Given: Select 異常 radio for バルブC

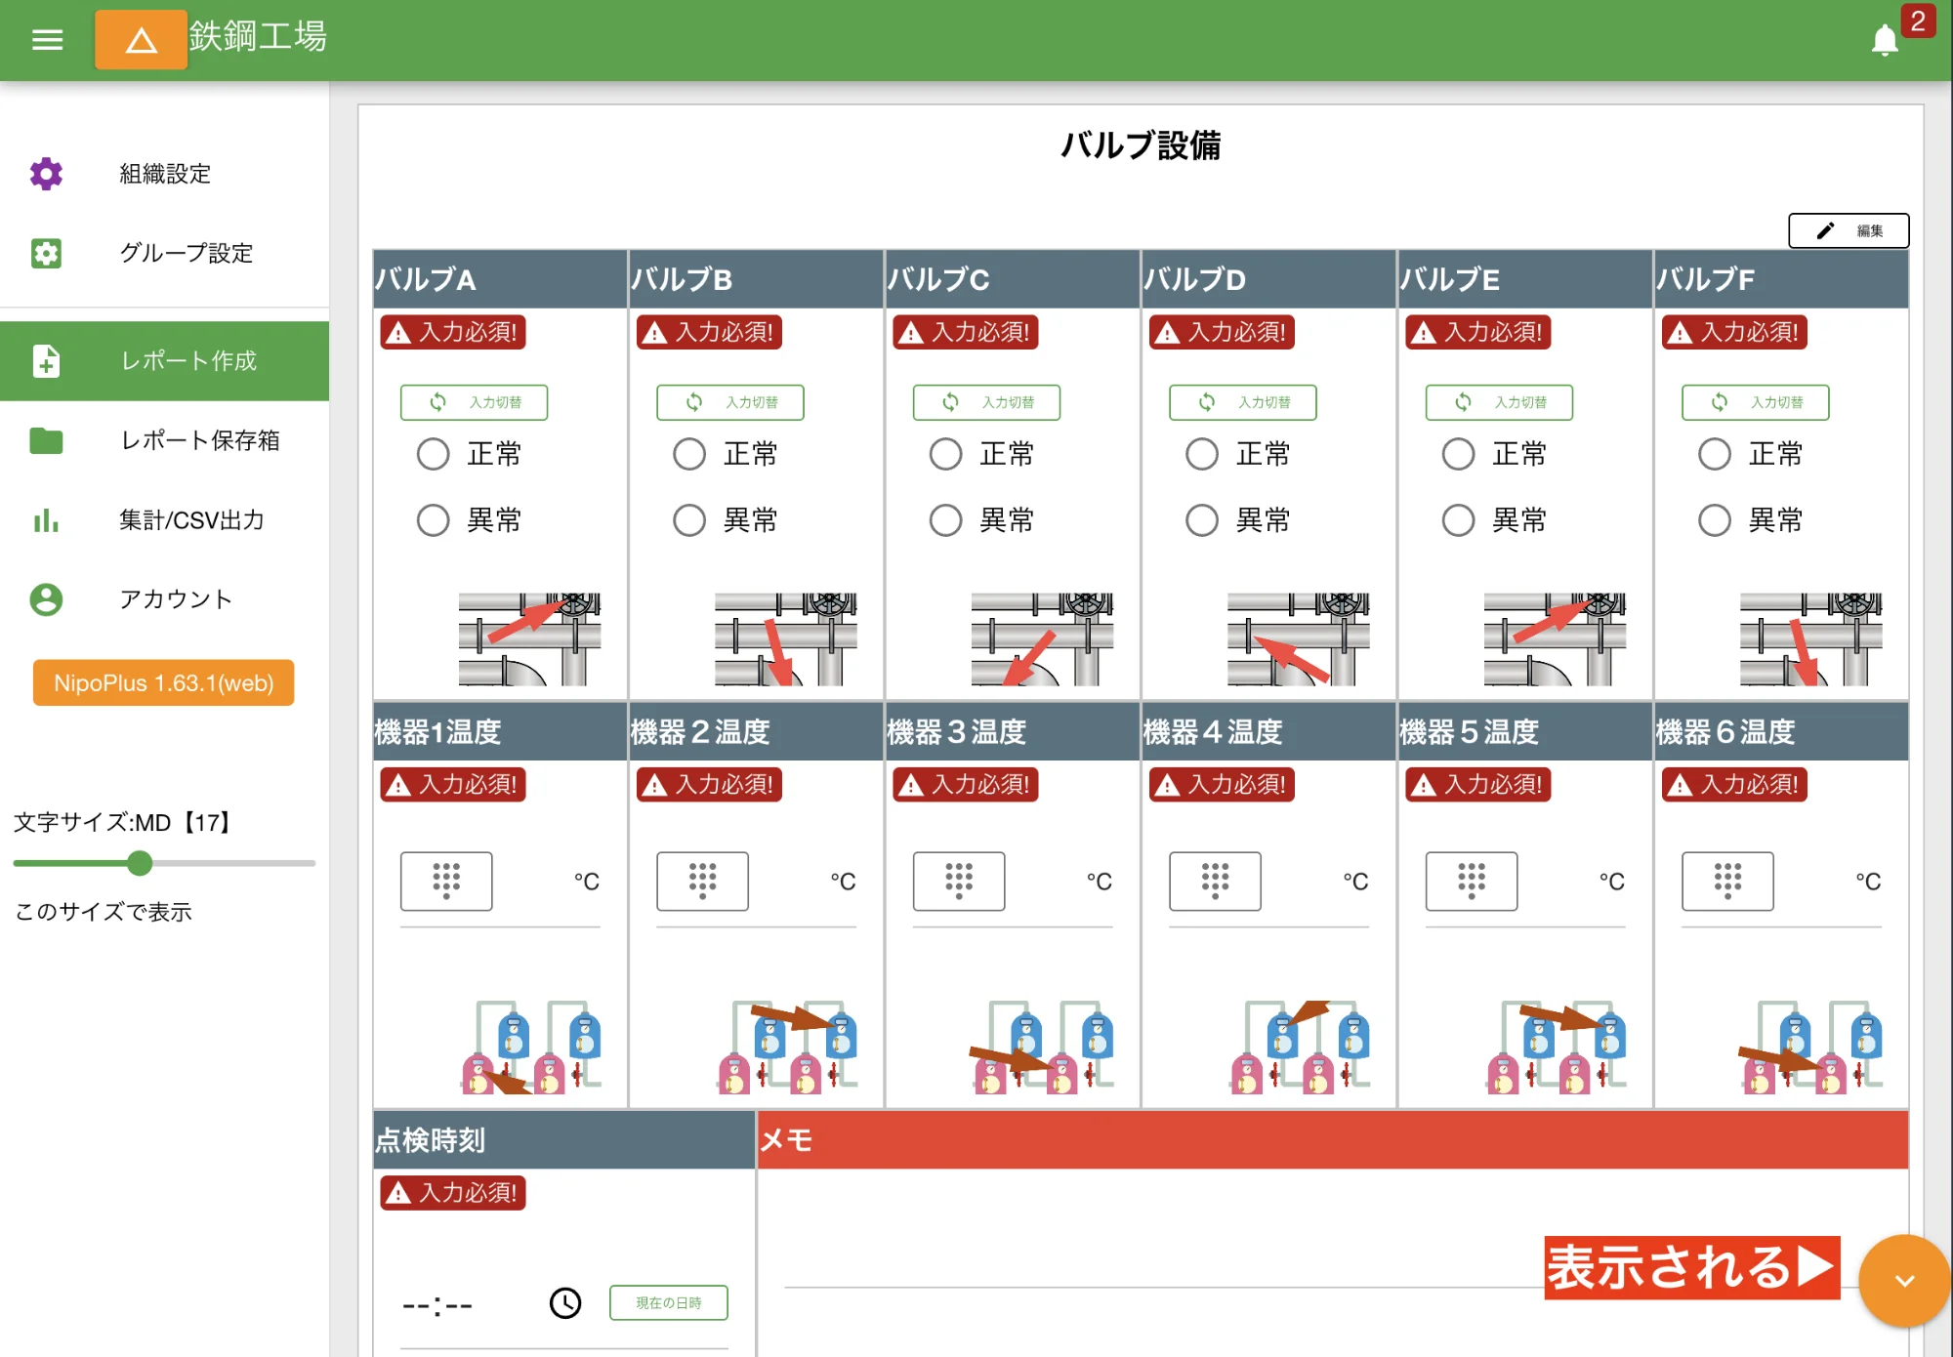Looking at the screenshot, I should [945, 520].
